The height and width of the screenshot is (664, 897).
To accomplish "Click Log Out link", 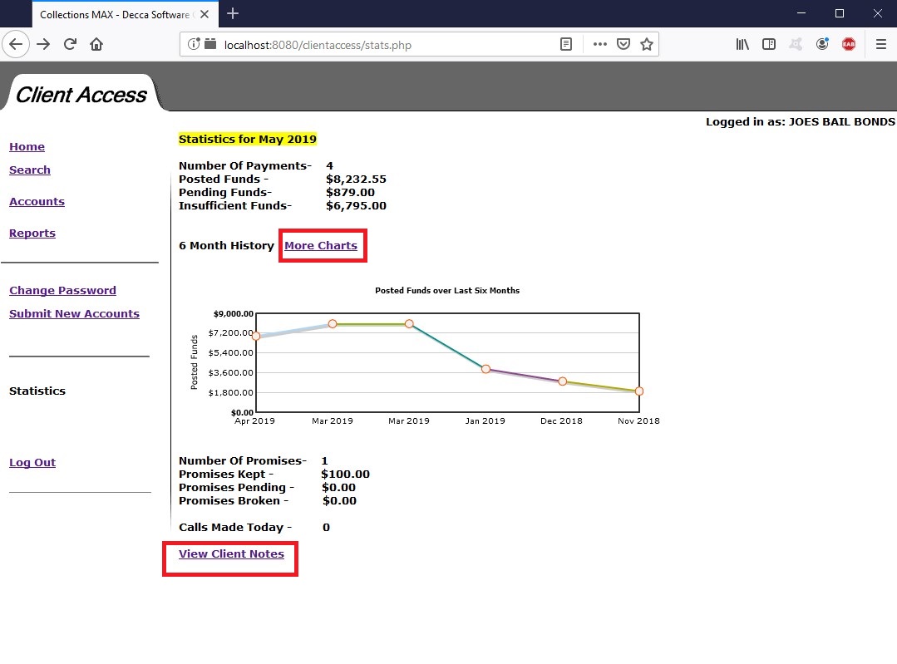I will [32, 462].
